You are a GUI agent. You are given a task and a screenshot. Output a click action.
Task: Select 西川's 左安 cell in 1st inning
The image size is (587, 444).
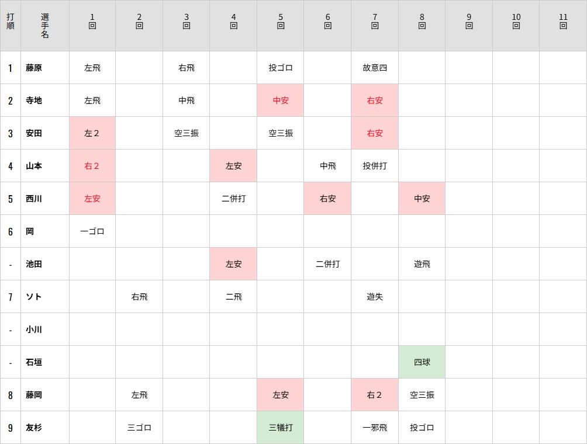92,199
